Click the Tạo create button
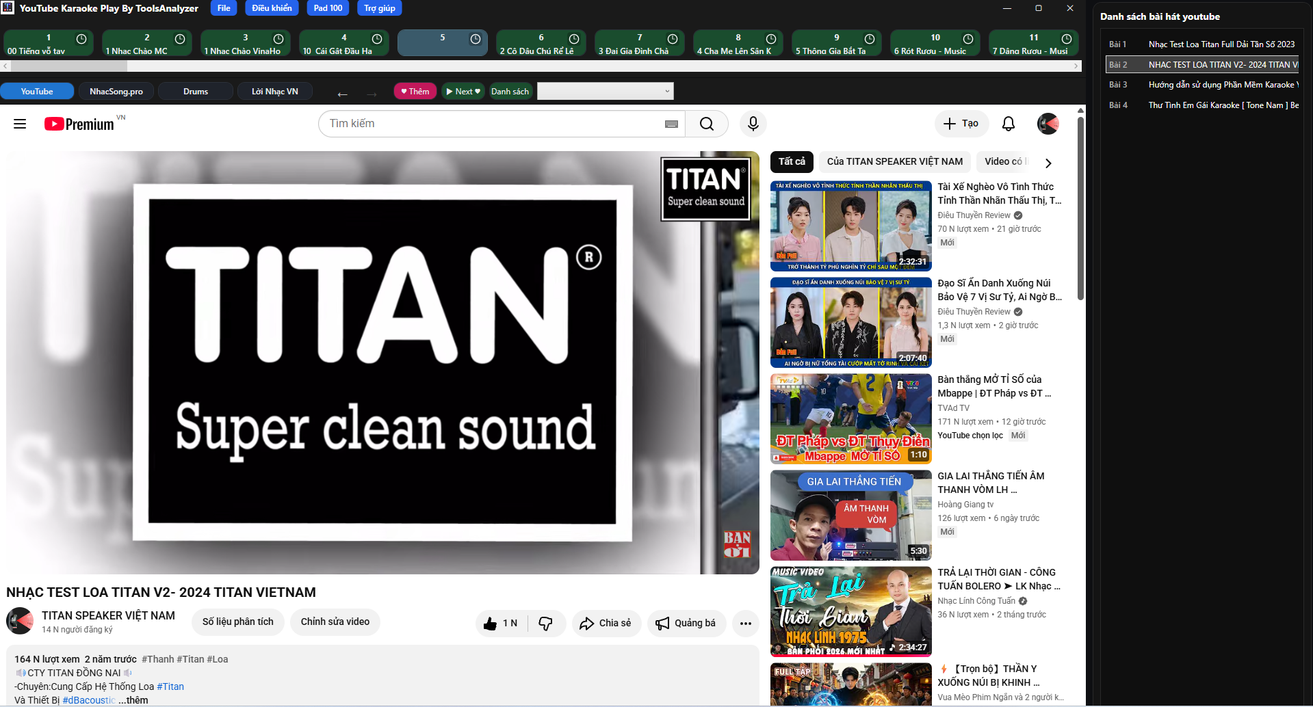The width and height of the screenshot is (1313, 707). point(961,124)
